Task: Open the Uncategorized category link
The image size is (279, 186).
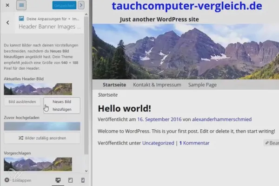Action: click(158, 143)
